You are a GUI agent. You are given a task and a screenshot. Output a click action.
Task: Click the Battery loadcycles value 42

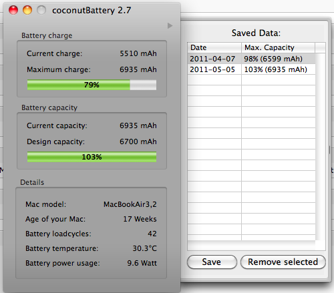tap(152, 234)
